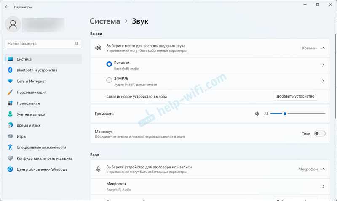
Task: Click the blurred user account name
Action: click(43, 25)
